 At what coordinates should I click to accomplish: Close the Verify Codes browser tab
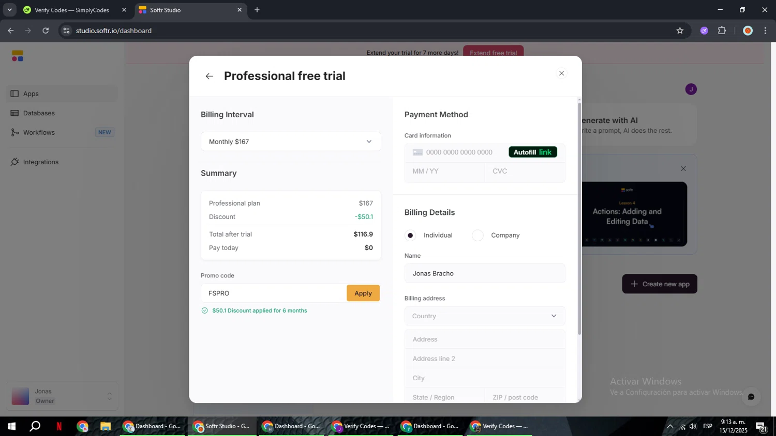[x=124, y=10]
